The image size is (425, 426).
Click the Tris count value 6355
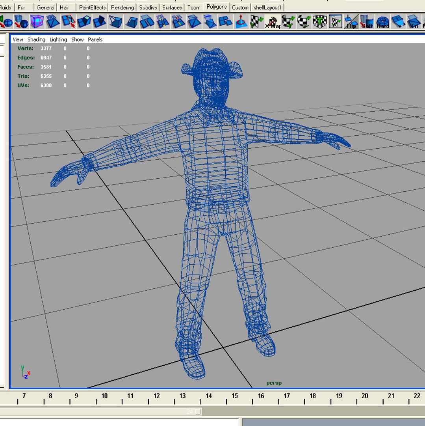point(46,76)
